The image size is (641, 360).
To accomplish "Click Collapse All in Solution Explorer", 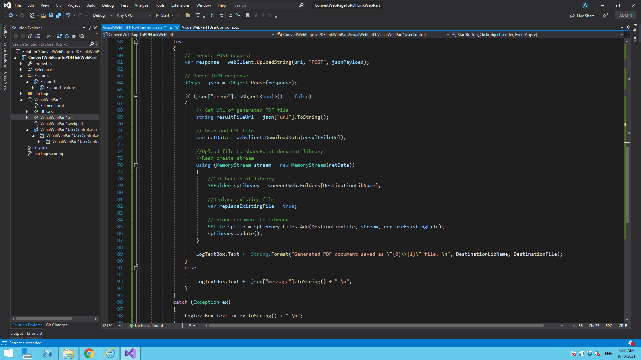I will click(74, 36).
